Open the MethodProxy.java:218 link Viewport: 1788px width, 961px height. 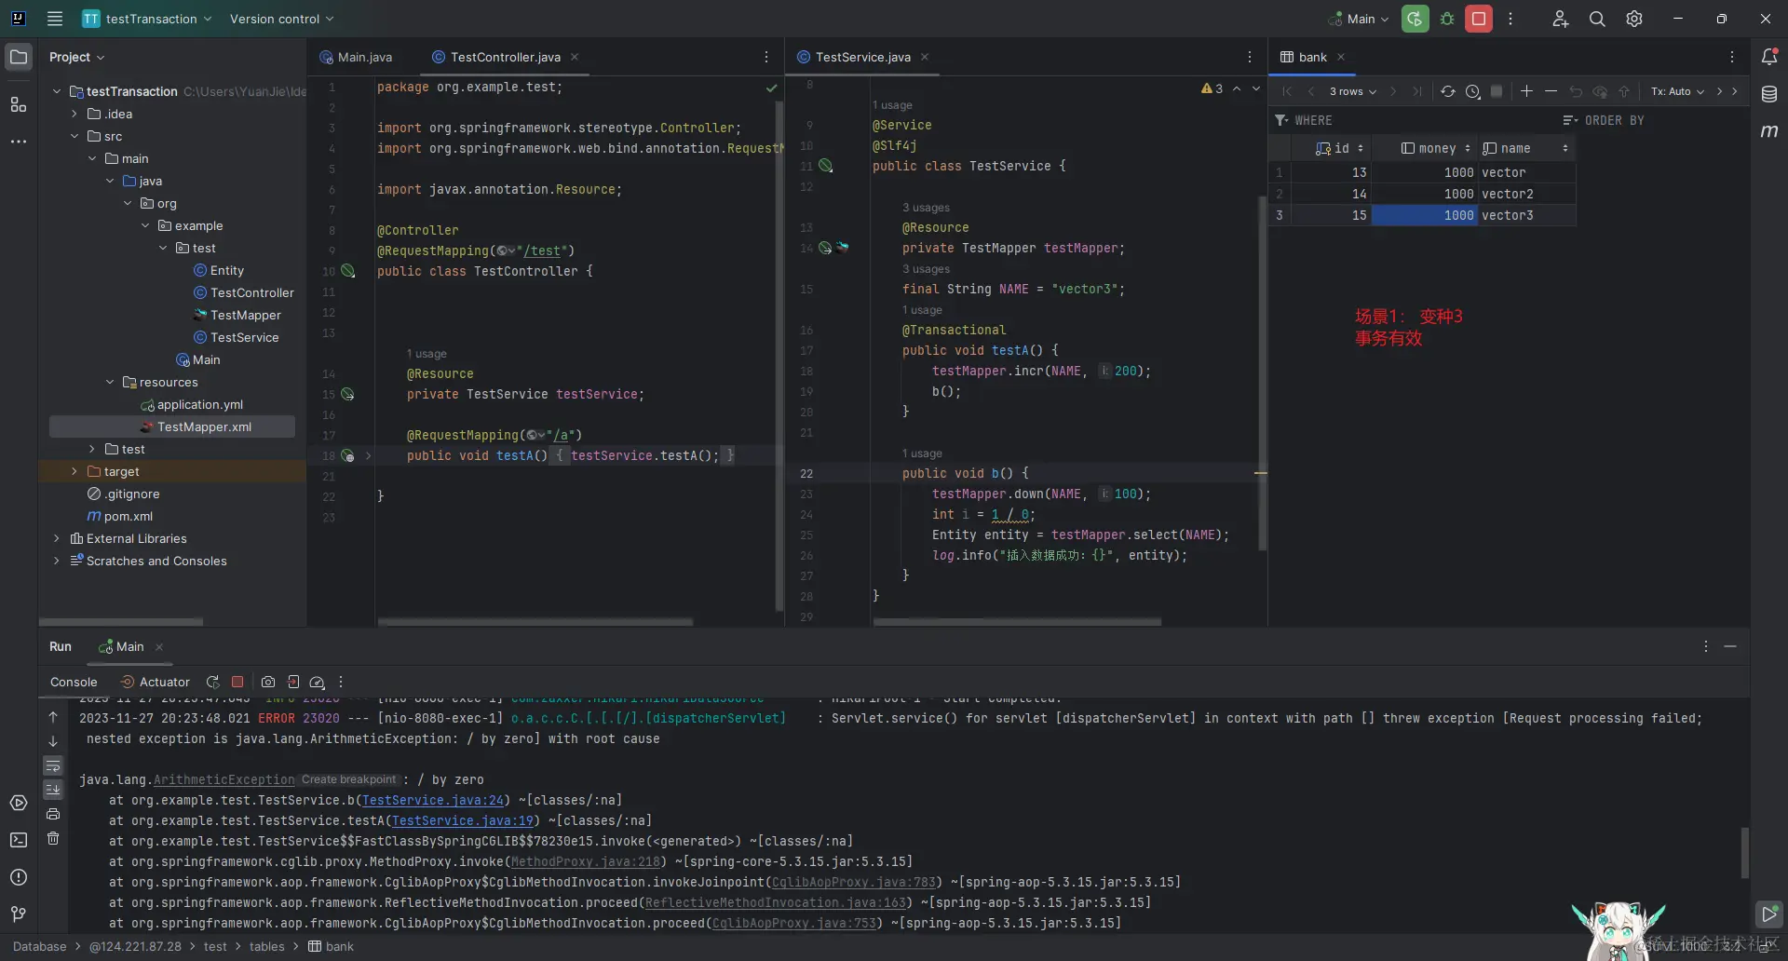pyautogui.click(x=585, y=861)
